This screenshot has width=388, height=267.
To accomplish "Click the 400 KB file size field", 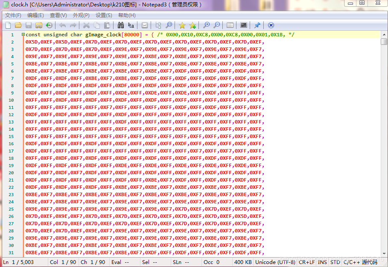I will (x=243, y=262).
